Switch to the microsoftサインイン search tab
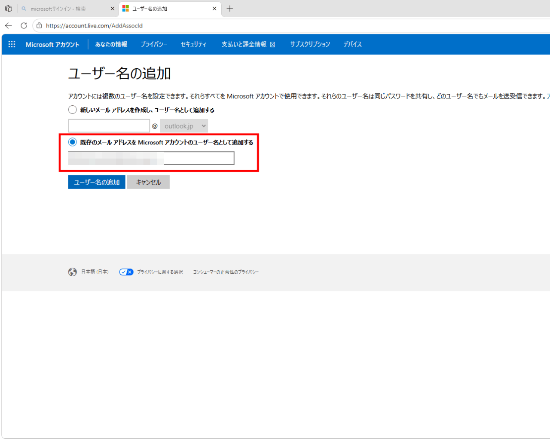The width and height of the screenshot is (550, 440). click(x=64, y=9)
